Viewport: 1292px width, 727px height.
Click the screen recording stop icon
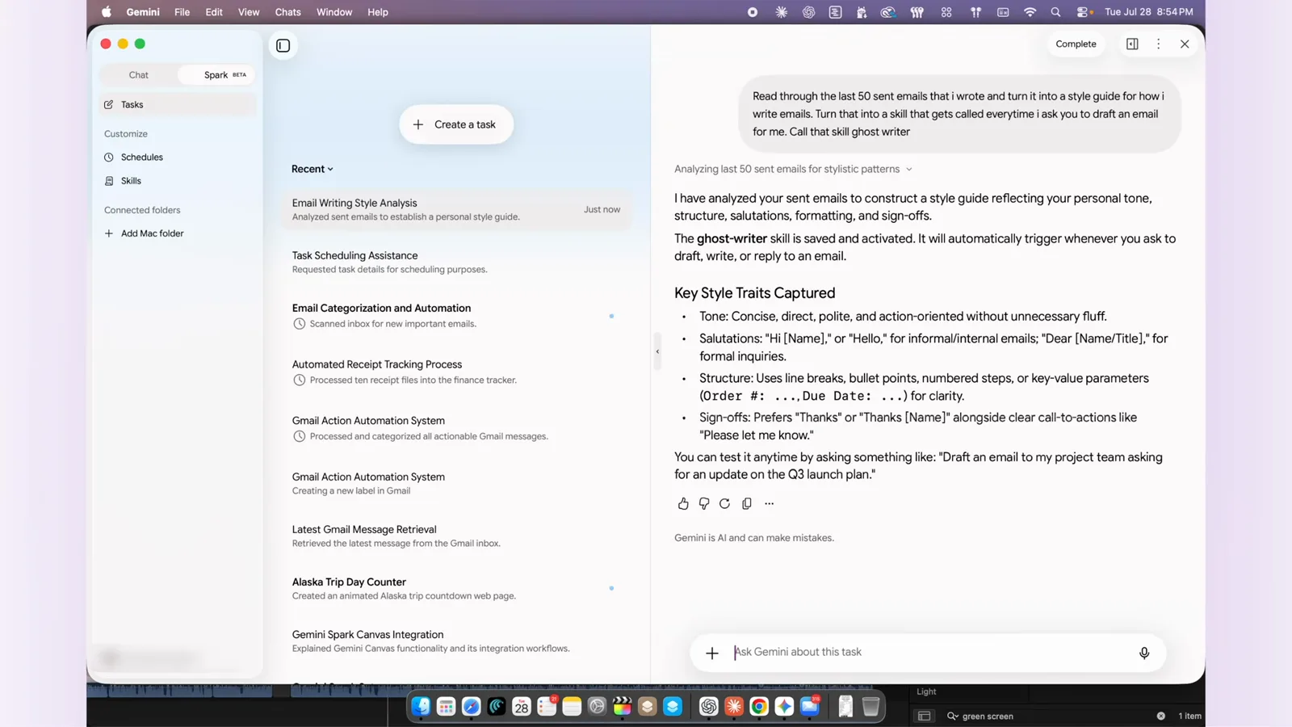[x=753, y=12]
